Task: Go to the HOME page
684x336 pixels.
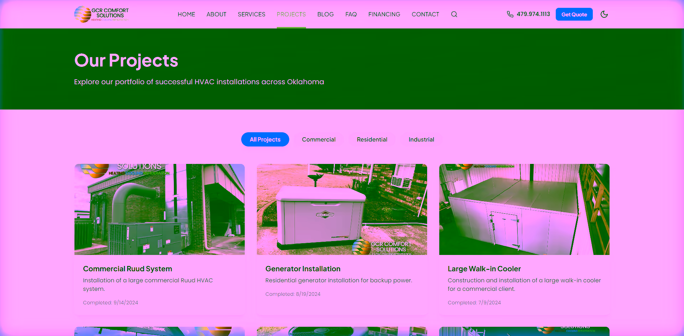Action: coord(186,14)
